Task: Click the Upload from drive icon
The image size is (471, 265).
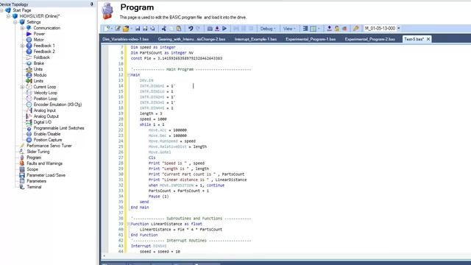Action: 329,29
